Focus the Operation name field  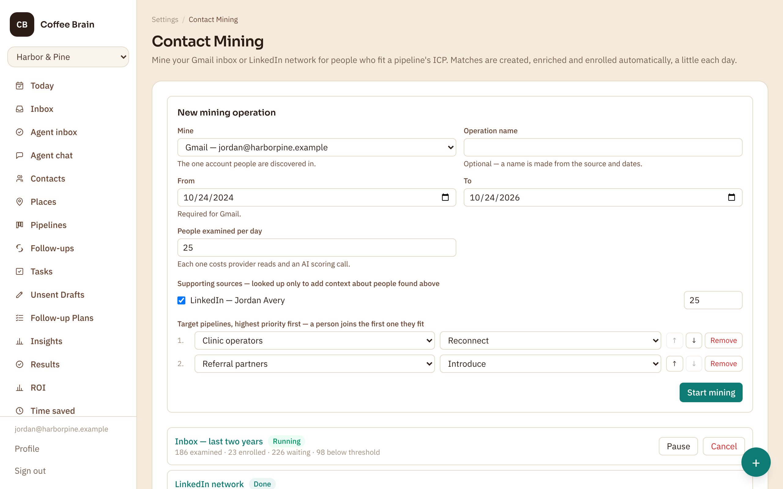click(x=603, y=148)
